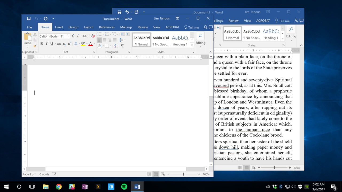The height and width of the screenshot is (192, 342).
Task: Click Center alignment in Document4
Action: [104, 40]
